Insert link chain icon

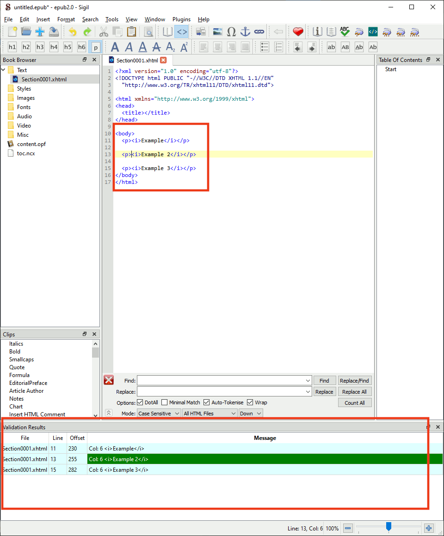pos(259,32)
